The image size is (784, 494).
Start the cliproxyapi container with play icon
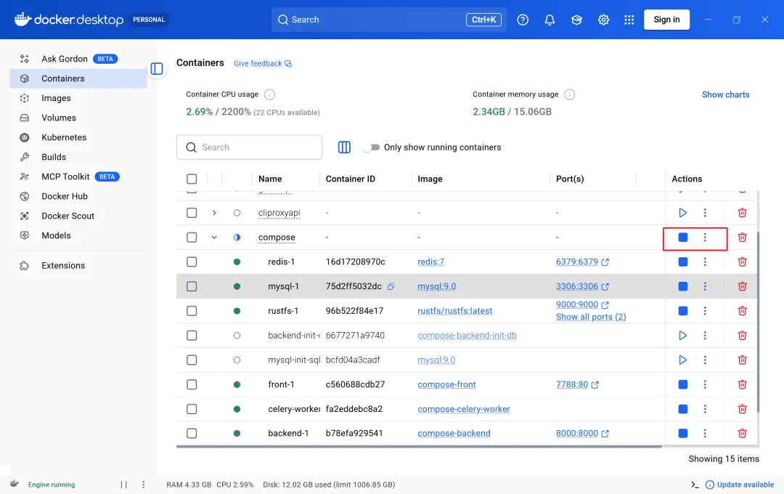682,213
